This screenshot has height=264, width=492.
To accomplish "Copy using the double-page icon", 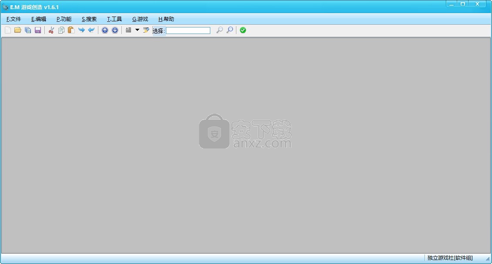I will coord(61,30).
